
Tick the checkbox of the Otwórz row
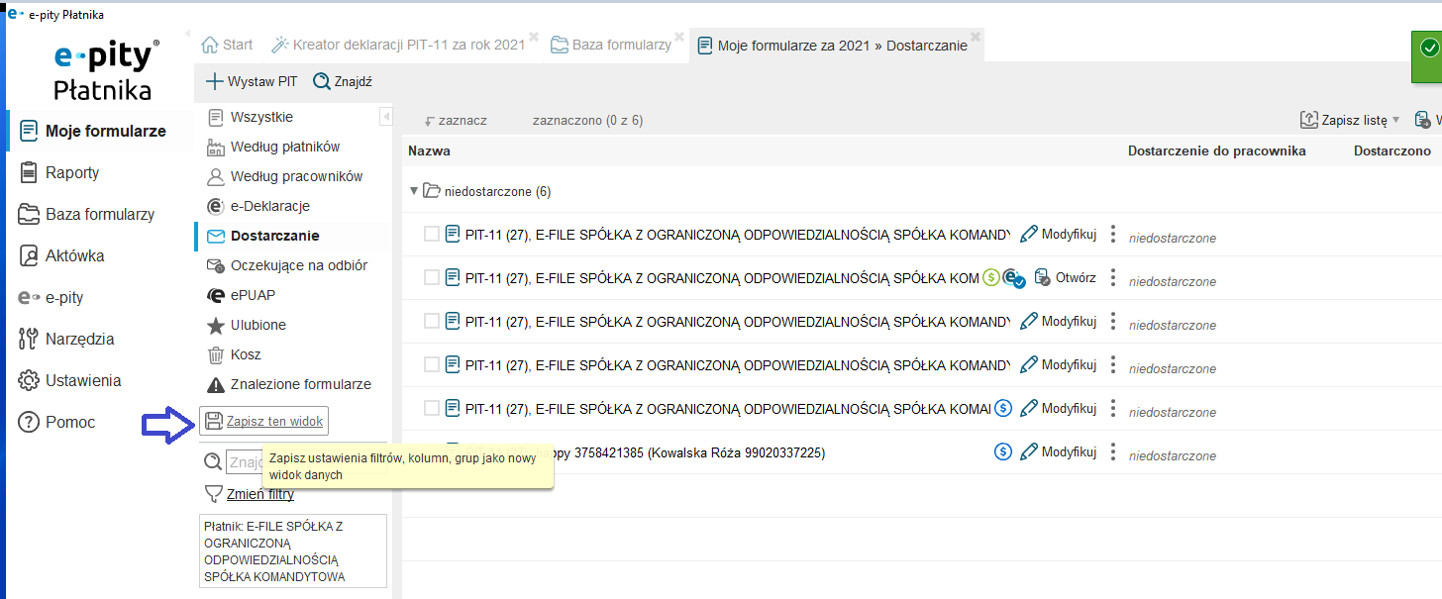[431, 277]
